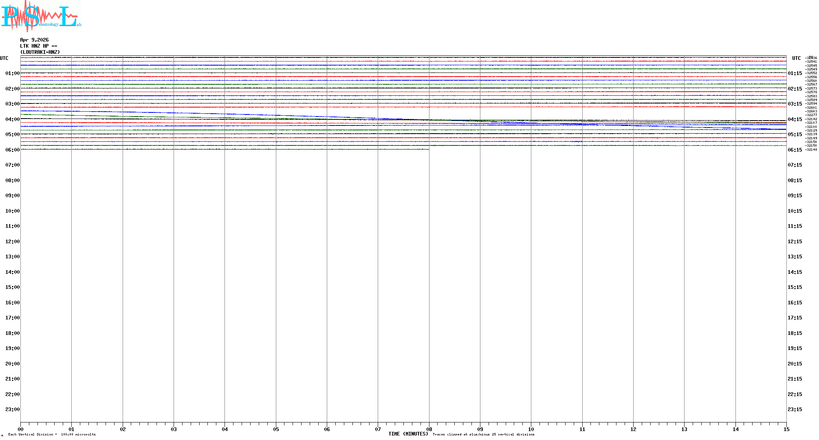Click the (LOUTRAKI-HNZ) station name text
Screen dimensions: 819x440
pyautogui.click(x=40, y=52)
